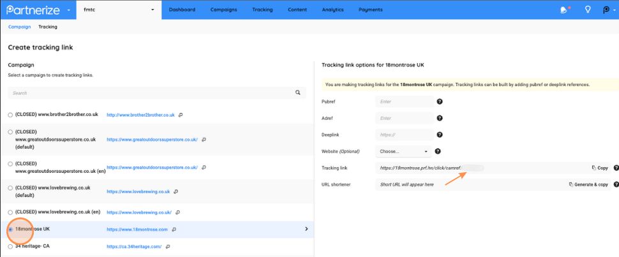The width and height of the screenshot is (619, 257).
Task: Click Copy button for the tracking link
Action: coord(599,168)
